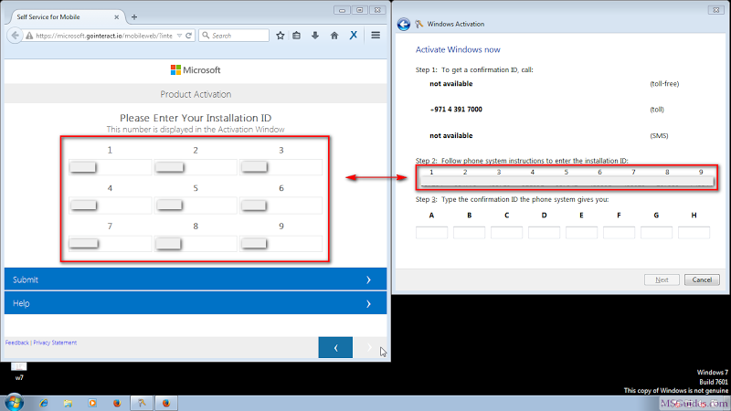Viewport: 731px width, 411px height.
Task: Click installation ID field 2 on webpage
Action: point(196,167)
